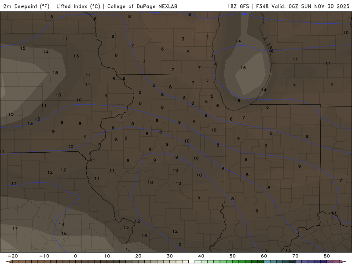Viewport: 352px width, 264px height.
Task: Click the white gap swatch in the color bar
Action: pos(191,262)
